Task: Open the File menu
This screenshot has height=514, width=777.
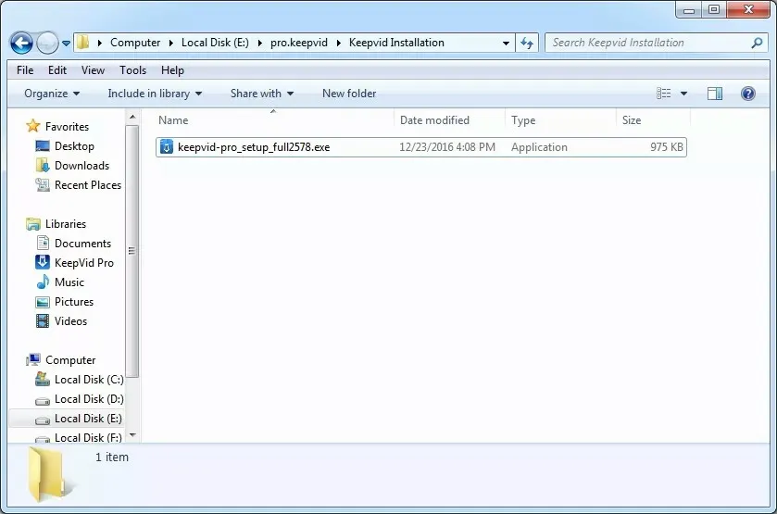Action: [25, 70]
